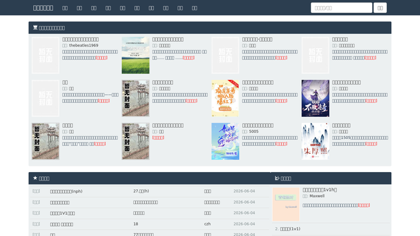The image size is (420, 236).
Task: Click the star icon in updates section header
Action: pos(35,178)
